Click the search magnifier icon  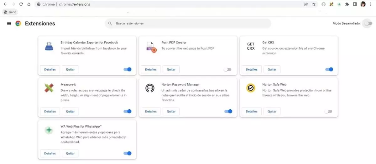110,23
